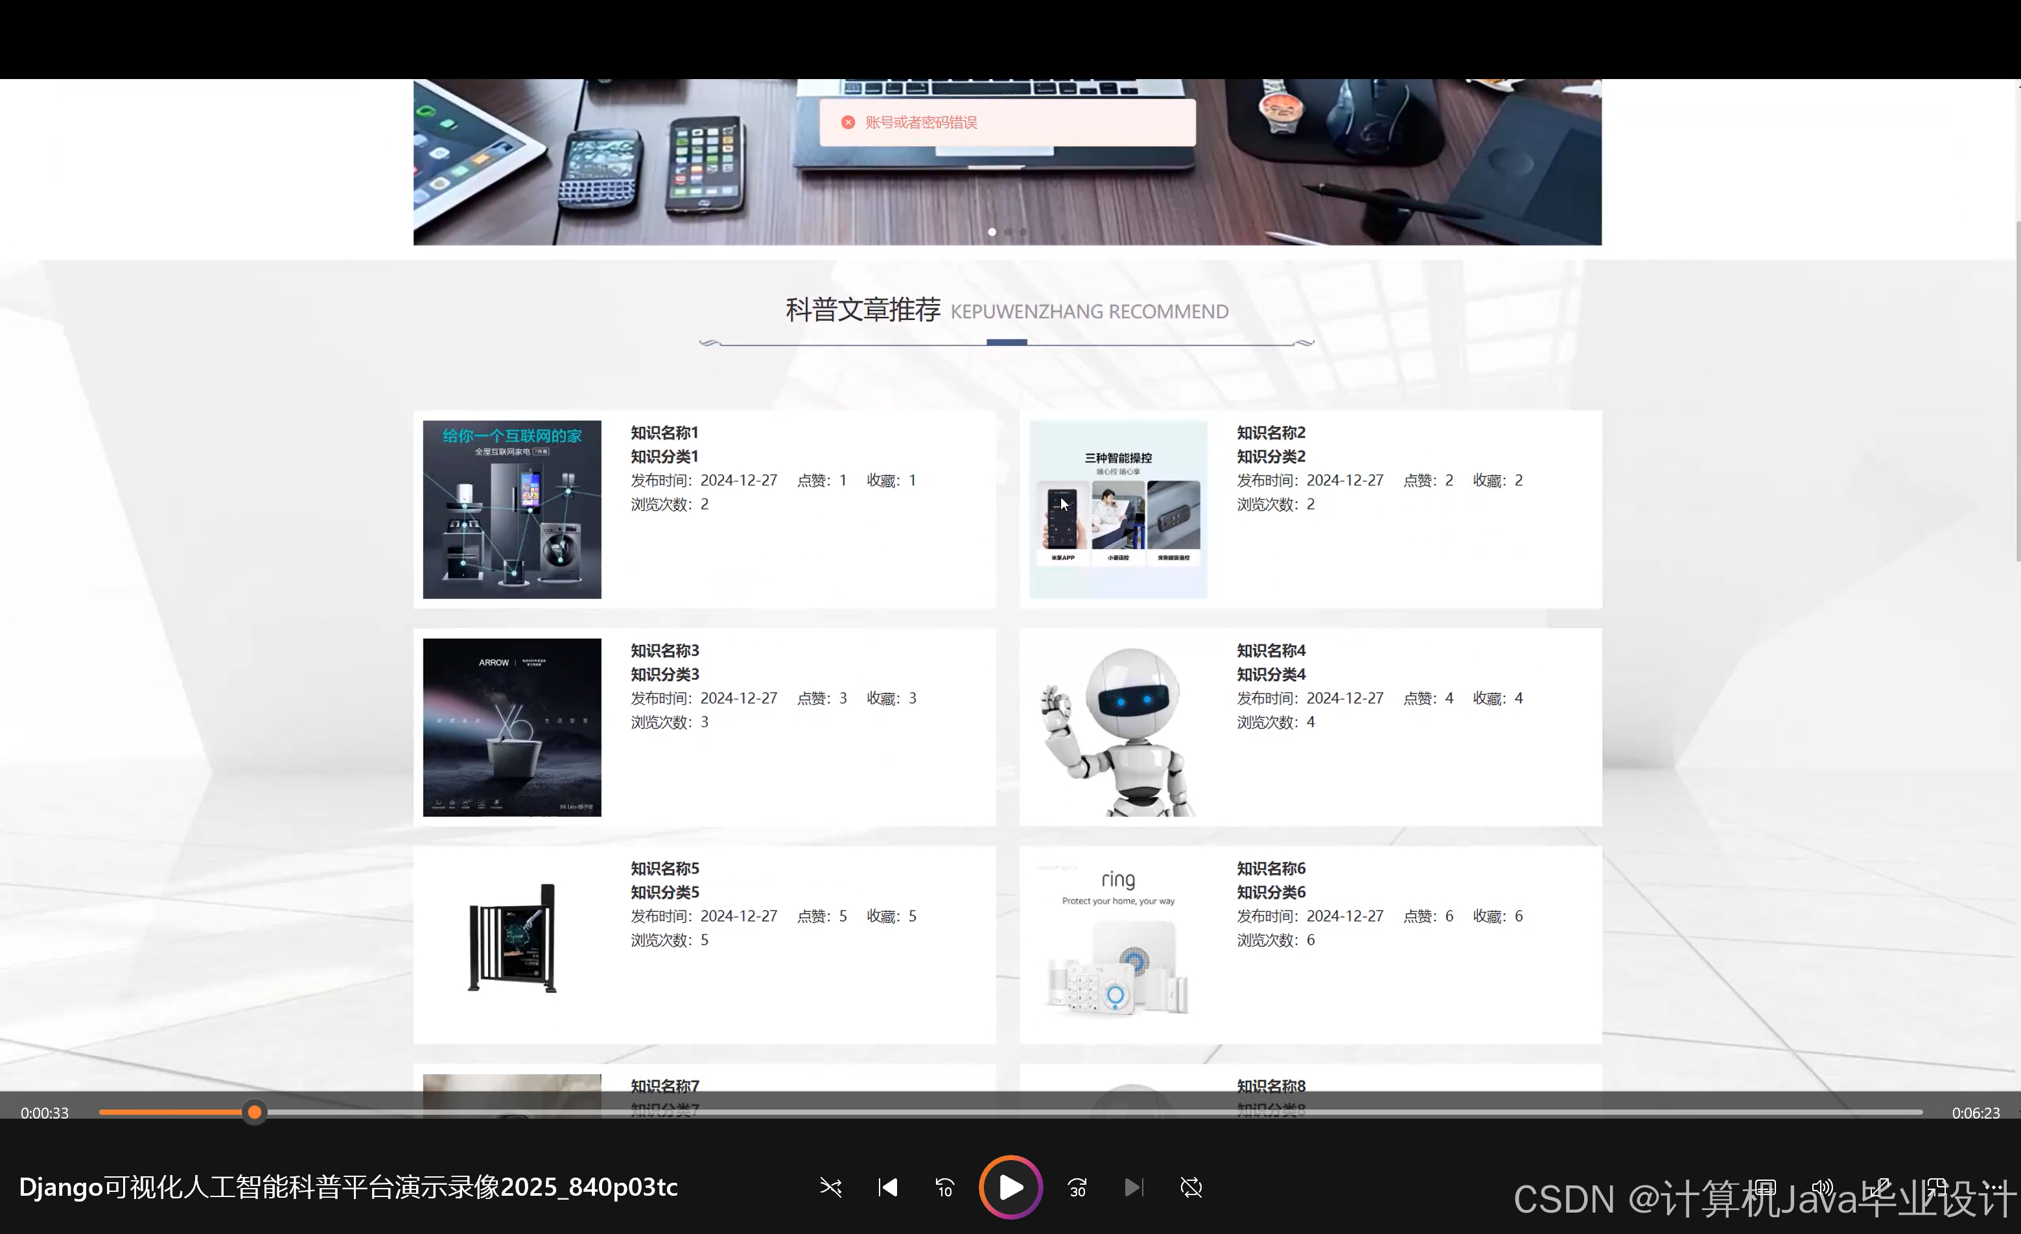
Task: Select the first carousel indicator dot
Action: [992, 232]
